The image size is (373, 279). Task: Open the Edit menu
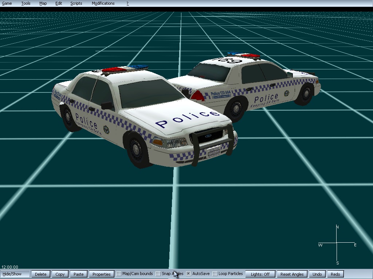tap(59, 3)
